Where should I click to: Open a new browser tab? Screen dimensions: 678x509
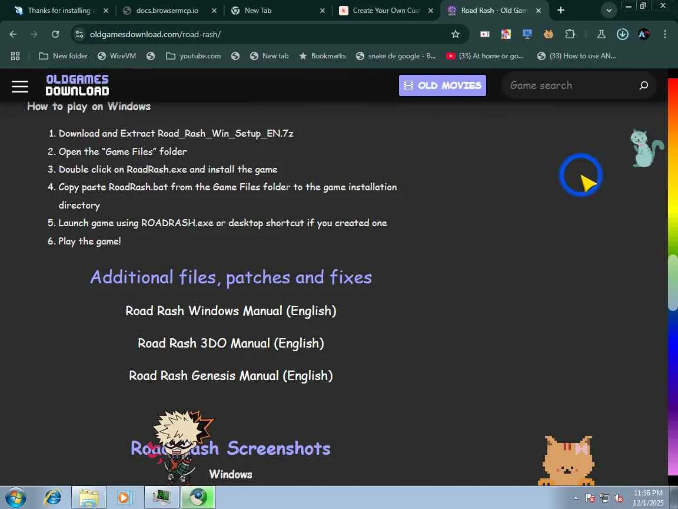click(x=560, y=11)
